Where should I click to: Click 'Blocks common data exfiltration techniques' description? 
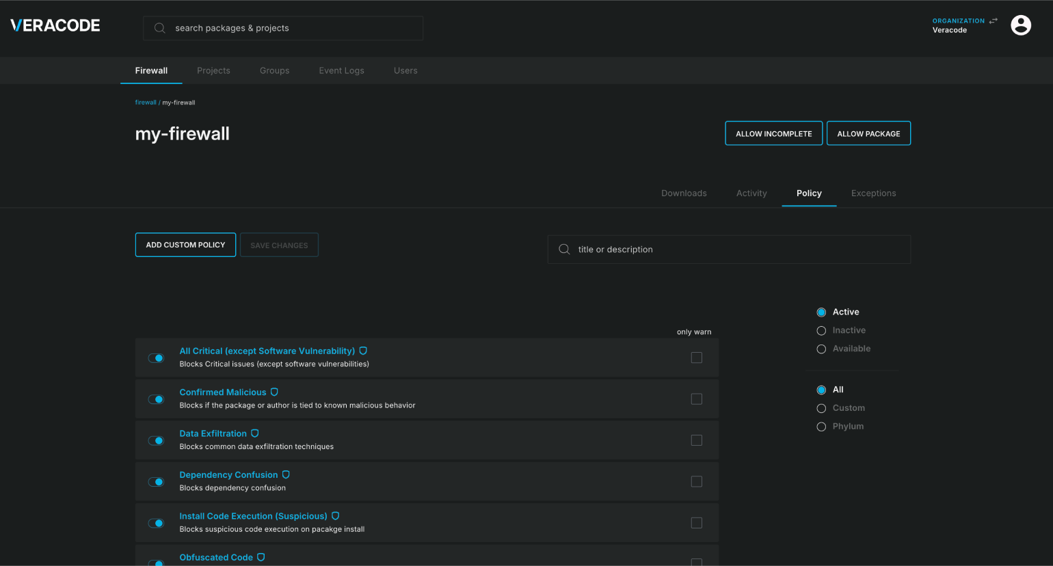(256, 446)
